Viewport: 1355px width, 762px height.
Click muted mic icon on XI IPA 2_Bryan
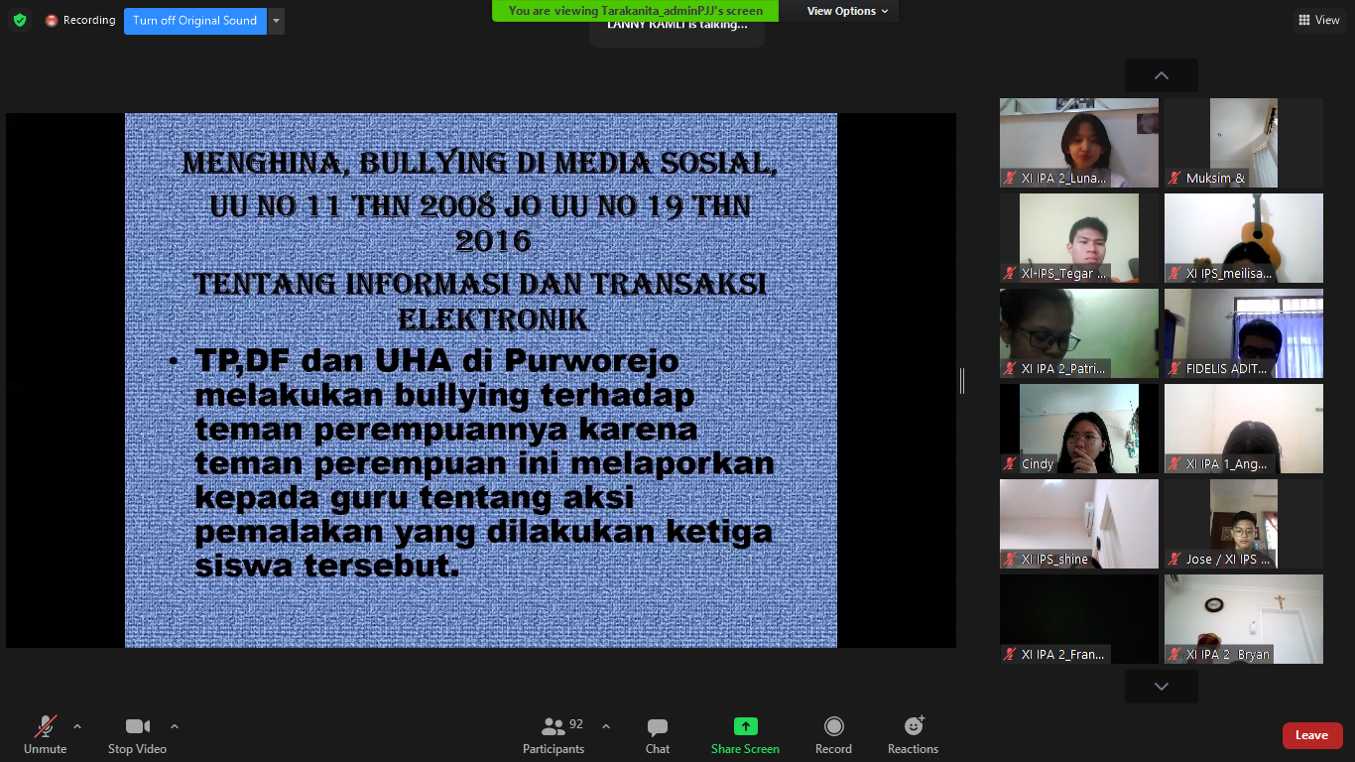1175,655
